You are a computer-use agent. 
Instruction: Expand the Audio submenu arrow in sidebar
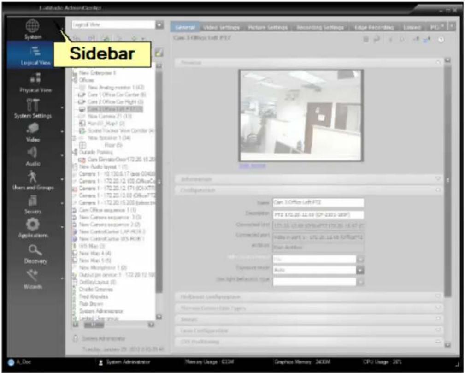pyautogui.click(x=62, y=155)
